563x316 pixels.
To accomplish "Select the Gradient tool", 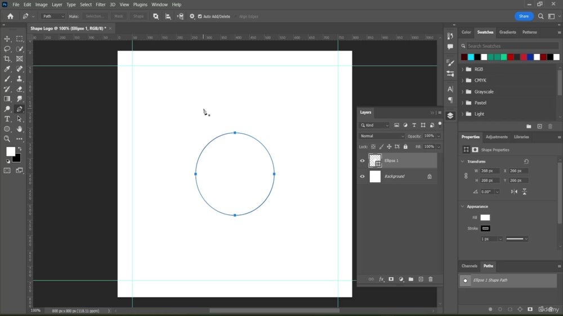I will (7, 98).
